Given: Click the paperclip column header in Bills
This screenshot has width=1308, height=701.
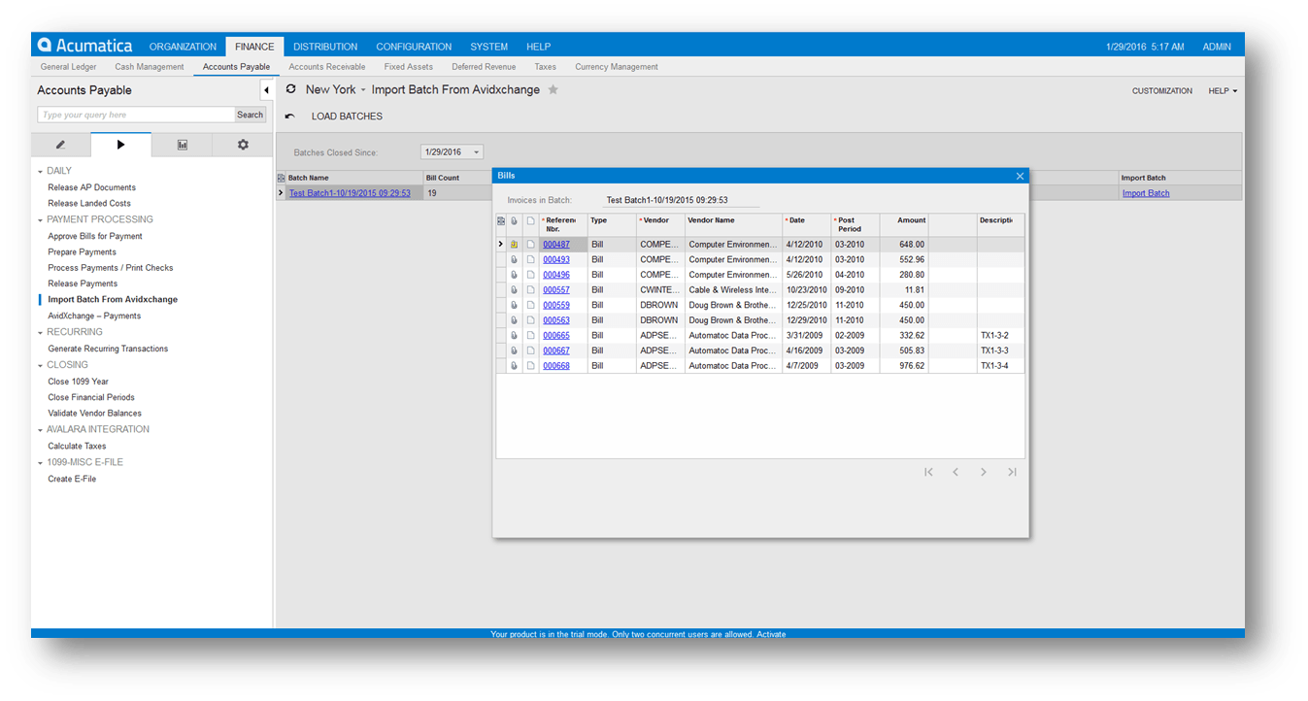Looking at the screenshot, I should [x=515, y=220].
